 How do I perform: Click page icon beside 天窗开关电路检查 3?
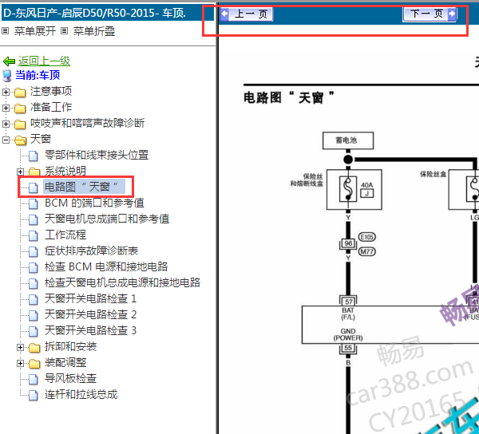pos(34,331)
